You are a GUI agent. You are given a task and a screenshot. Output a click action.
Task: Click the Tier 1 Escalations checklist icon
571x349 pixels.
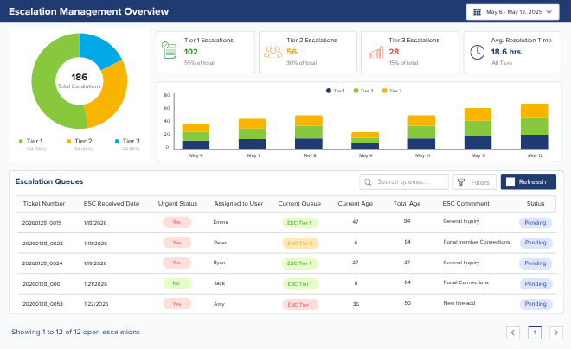click(x=169, y=50)
